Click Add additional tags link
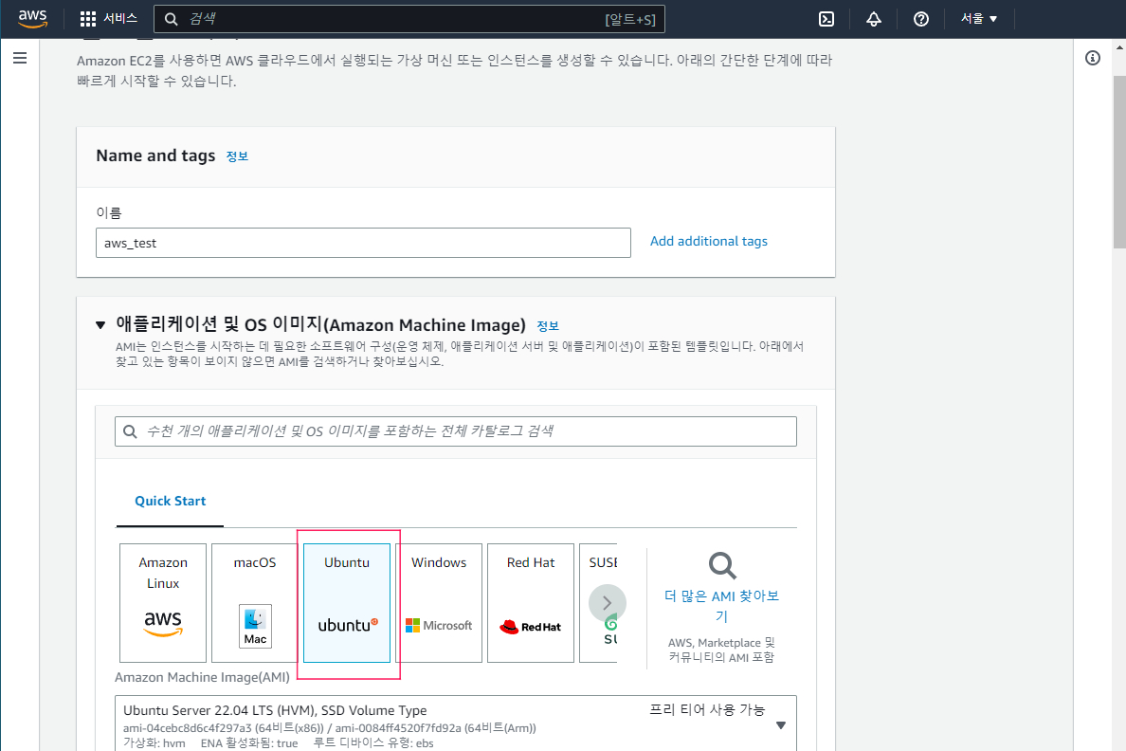The height and width of the screenshot is (751, 1126). [709, 242]
